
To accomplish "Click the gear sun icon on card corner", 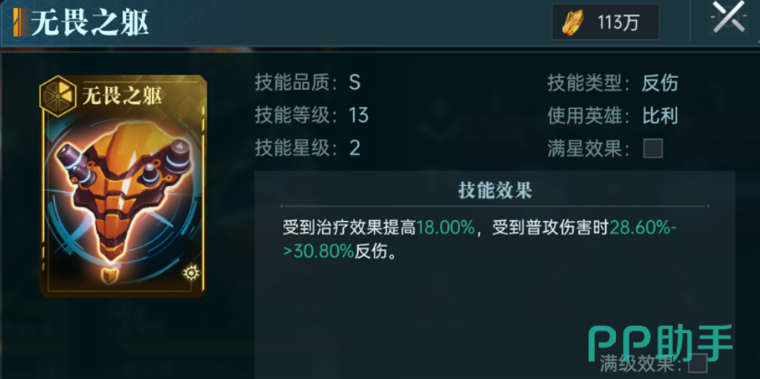I will [191, 273].
